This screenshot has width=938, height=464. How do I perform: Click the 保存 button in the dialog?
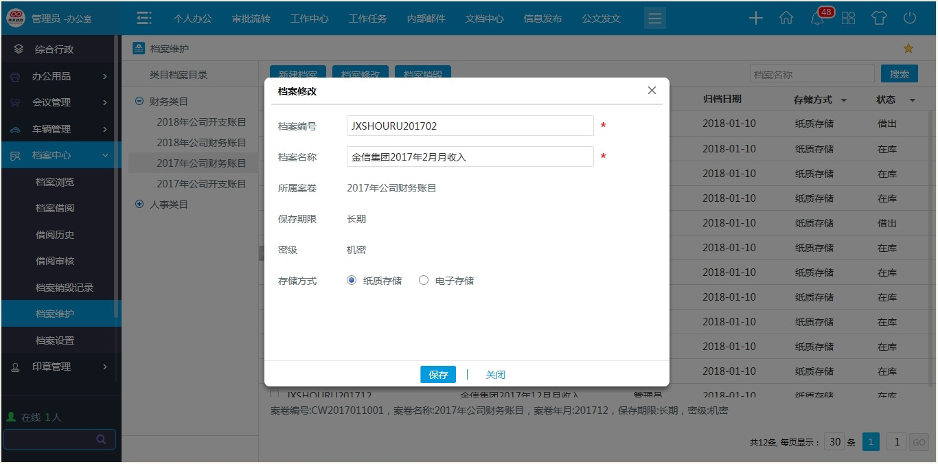[437, 374]
